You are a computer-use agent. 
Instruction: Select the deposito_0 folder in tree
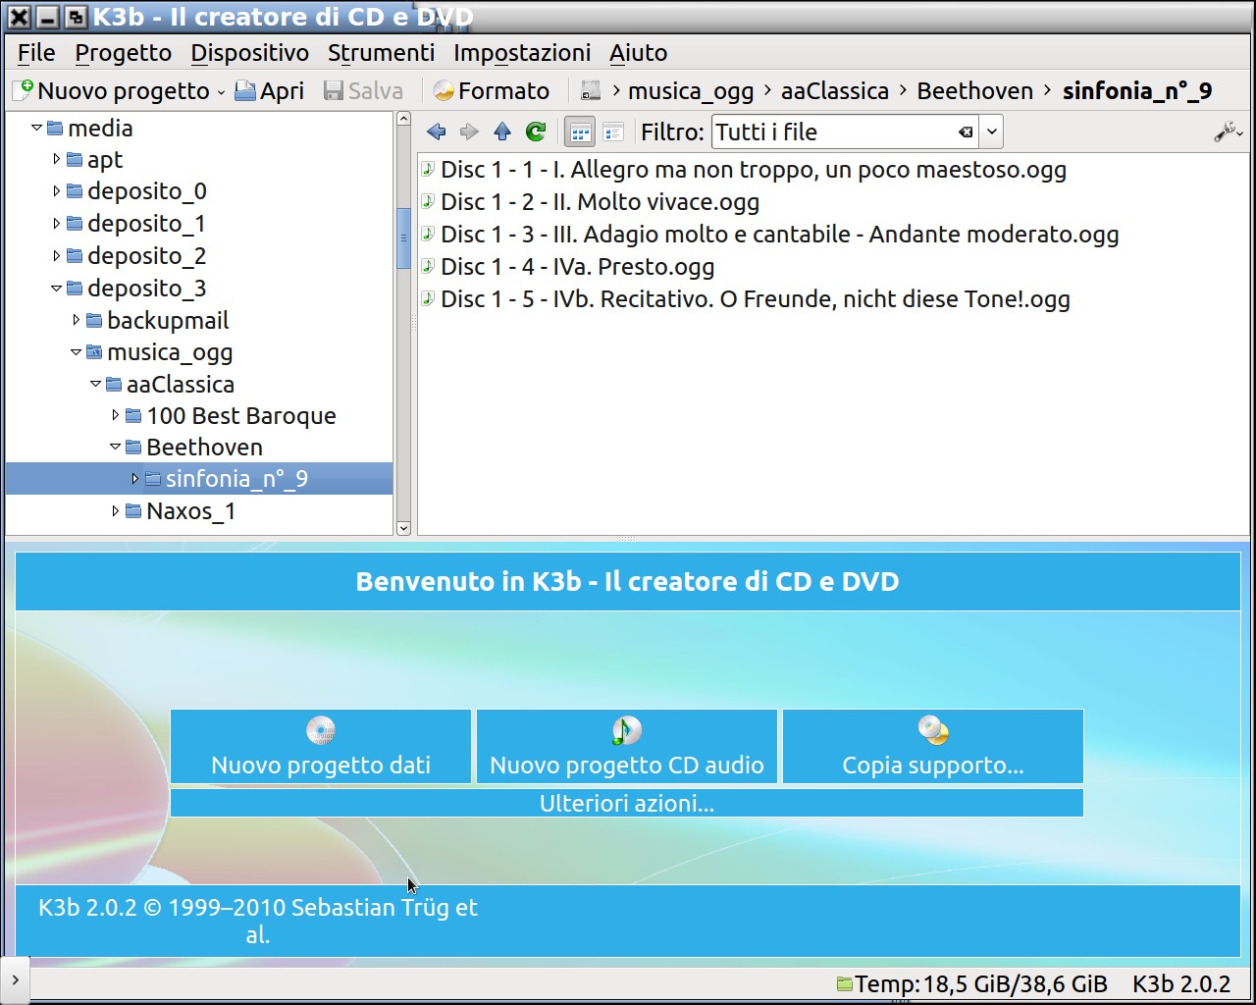[x=146, y=191]
